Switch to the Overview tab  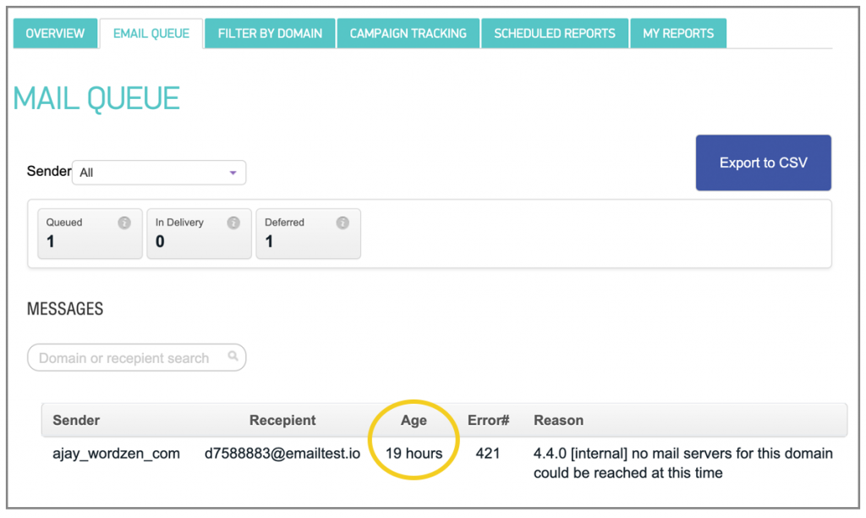click(x=55, y=34)
